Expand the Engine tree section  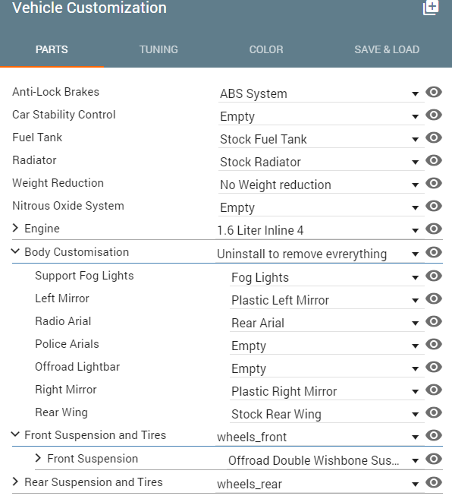click(x=15, y=228)
